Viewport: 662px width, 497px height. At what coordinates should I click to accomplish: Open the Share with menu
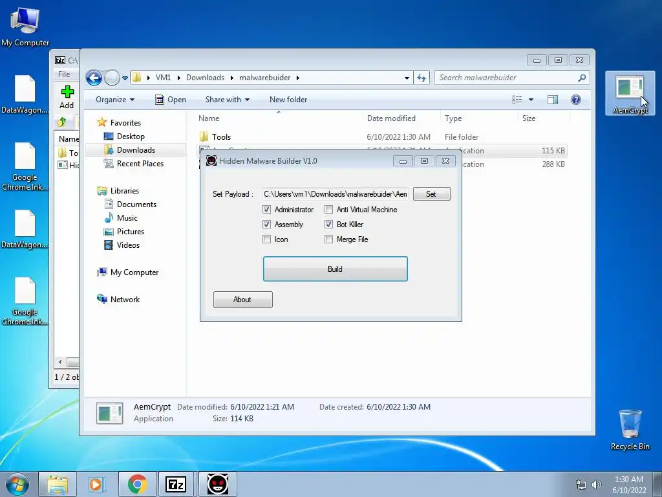[x=228, y=100]
